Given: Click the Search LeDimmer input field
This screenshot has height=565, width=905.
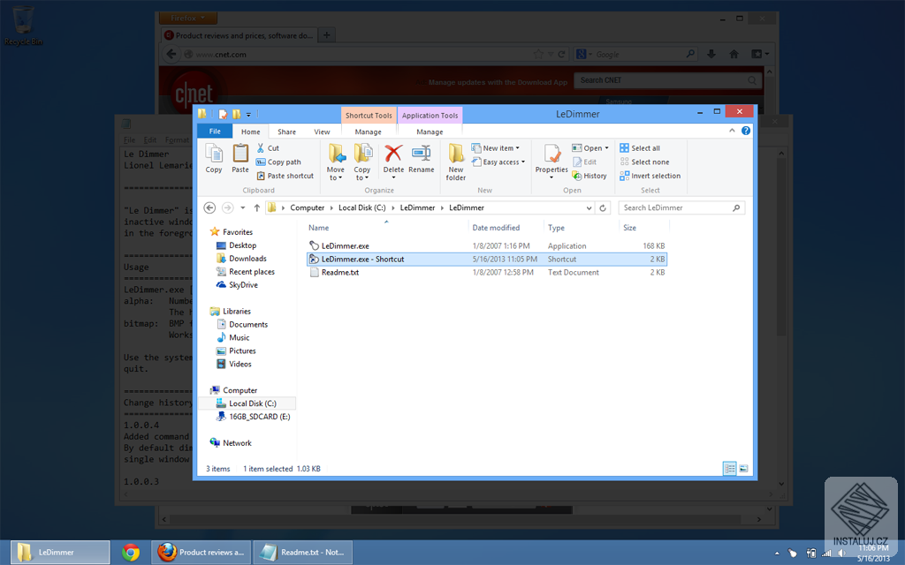Looking at the screenshot, I should 681,208.
